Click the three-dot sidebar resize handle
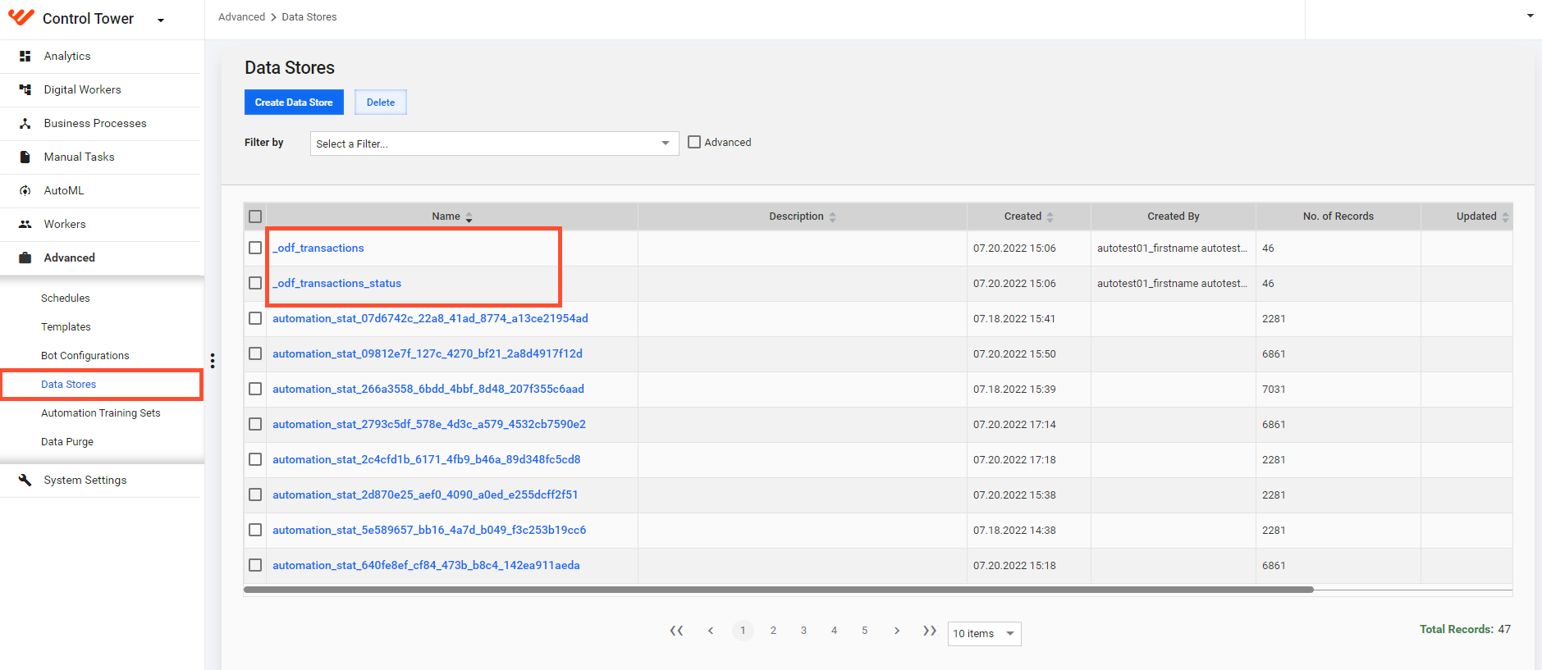 tap(213, 361)
